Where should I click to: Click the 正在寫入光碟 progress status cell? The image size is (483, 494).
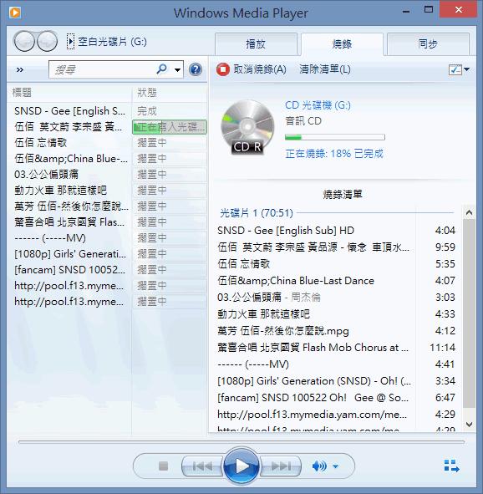(170, 127)
